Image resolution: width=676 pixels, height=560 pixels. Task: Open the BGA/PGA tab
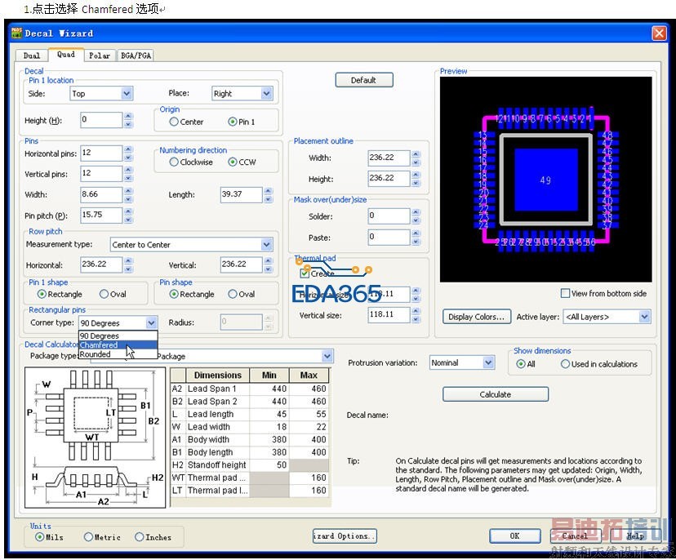(136, 56)
